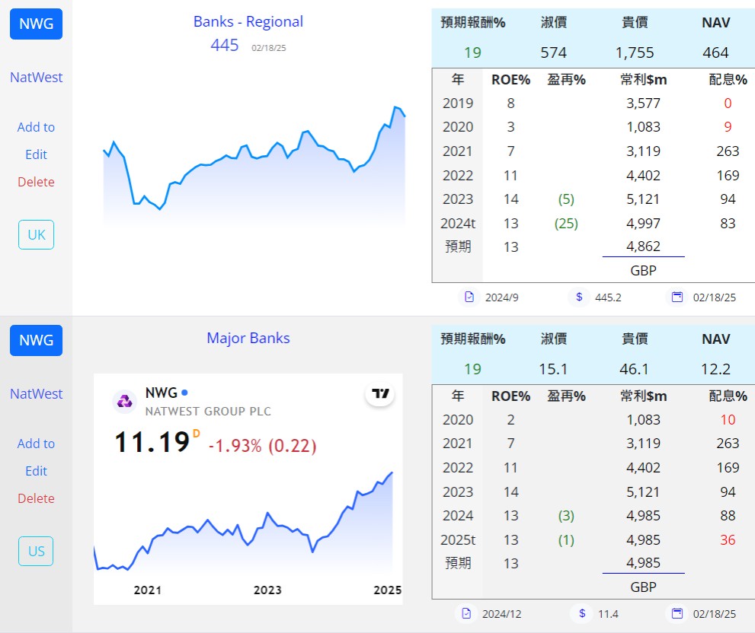Edit the US NatWest entry
The height and width of the screenshot is (633, 755).
coord(36,471)
